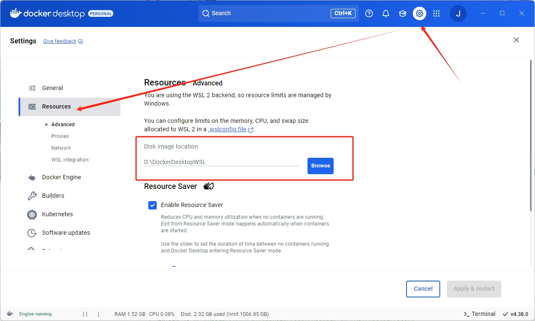Click the Docker Engine icon in sidebar

point(32,177)
